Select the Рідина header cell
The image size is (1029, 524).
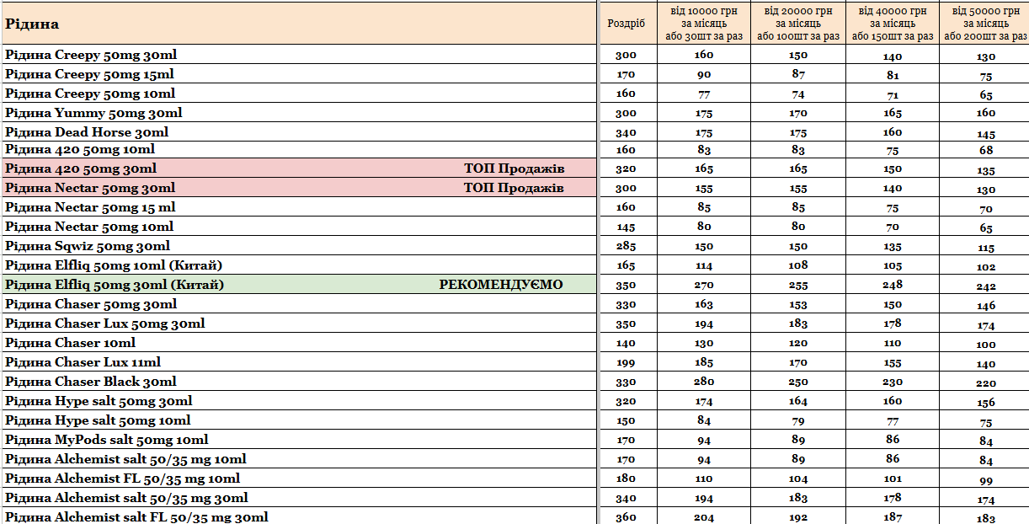click(x=299, y=24)
